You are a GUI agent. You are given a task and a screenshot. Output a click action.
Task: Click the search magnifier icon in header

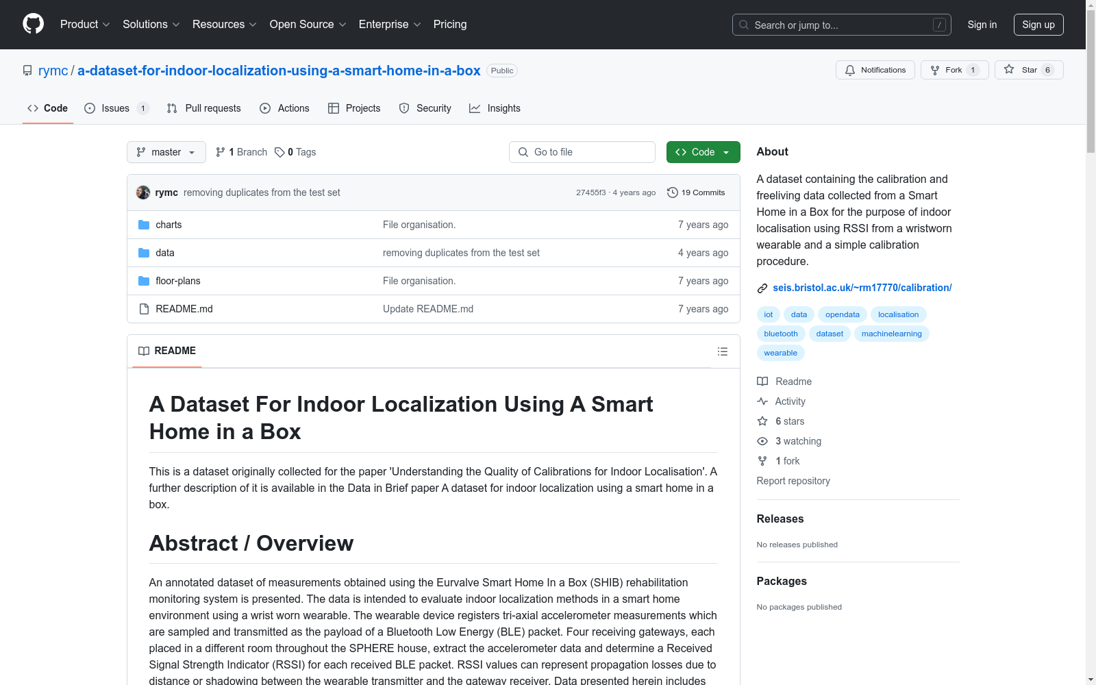point(744,25)
